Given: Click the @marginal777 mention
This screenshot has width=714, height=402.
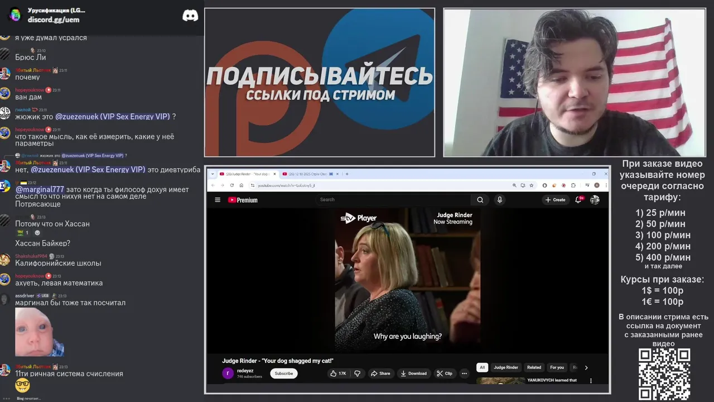Looking at the screenshot, I should (40, 190).
